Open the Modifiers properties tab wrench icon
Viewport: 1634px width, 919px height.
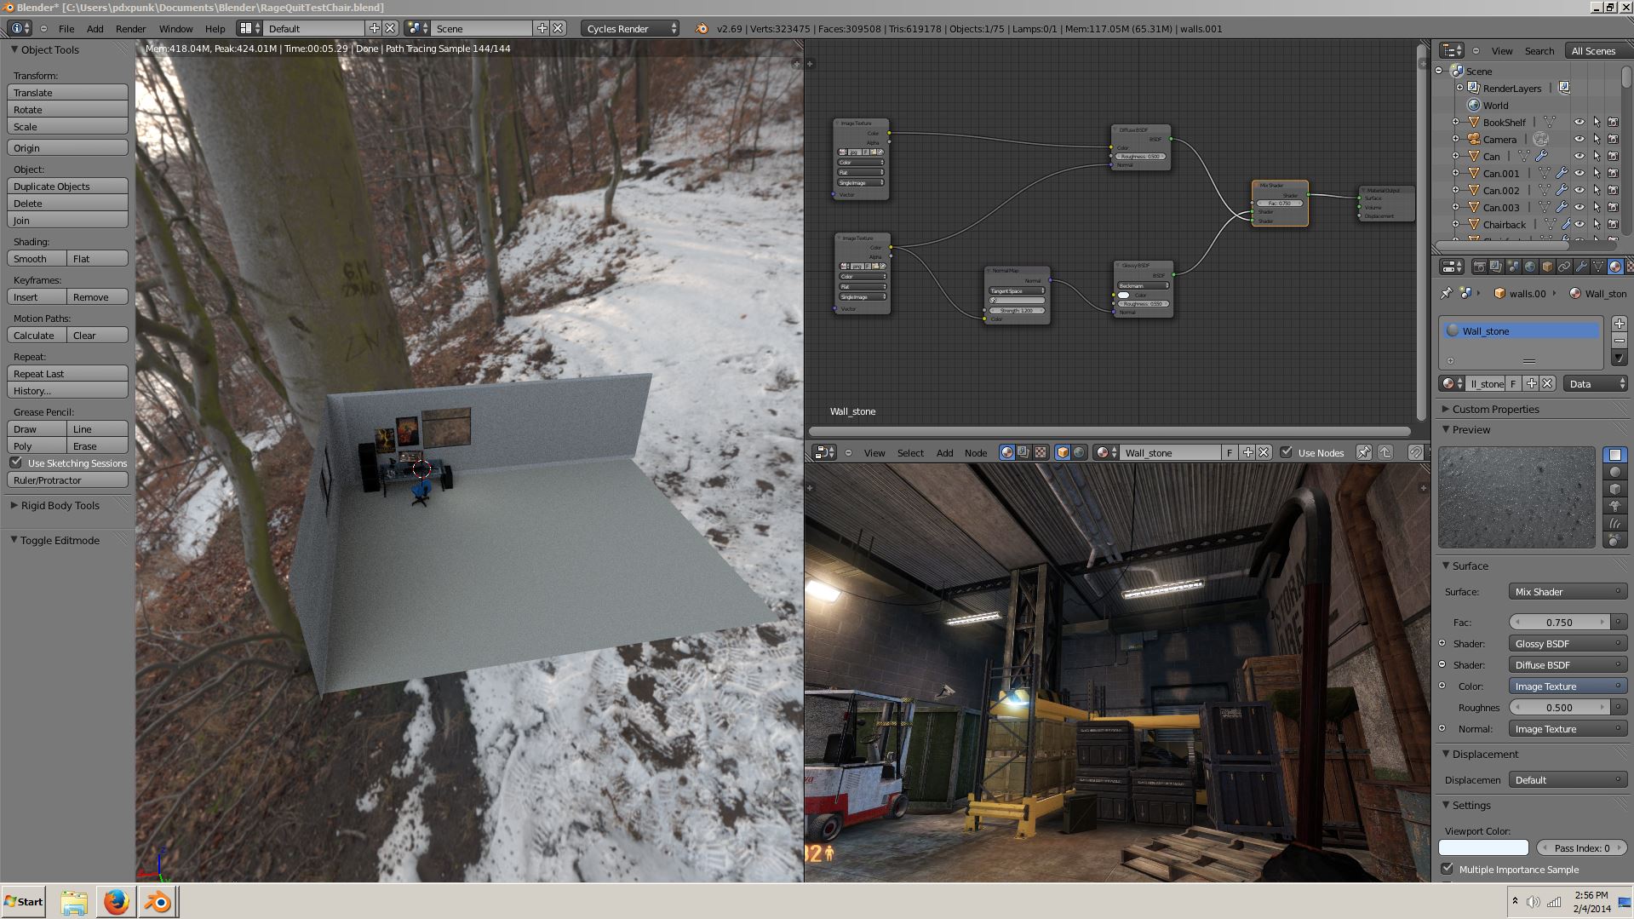[x=1581, y=267]
